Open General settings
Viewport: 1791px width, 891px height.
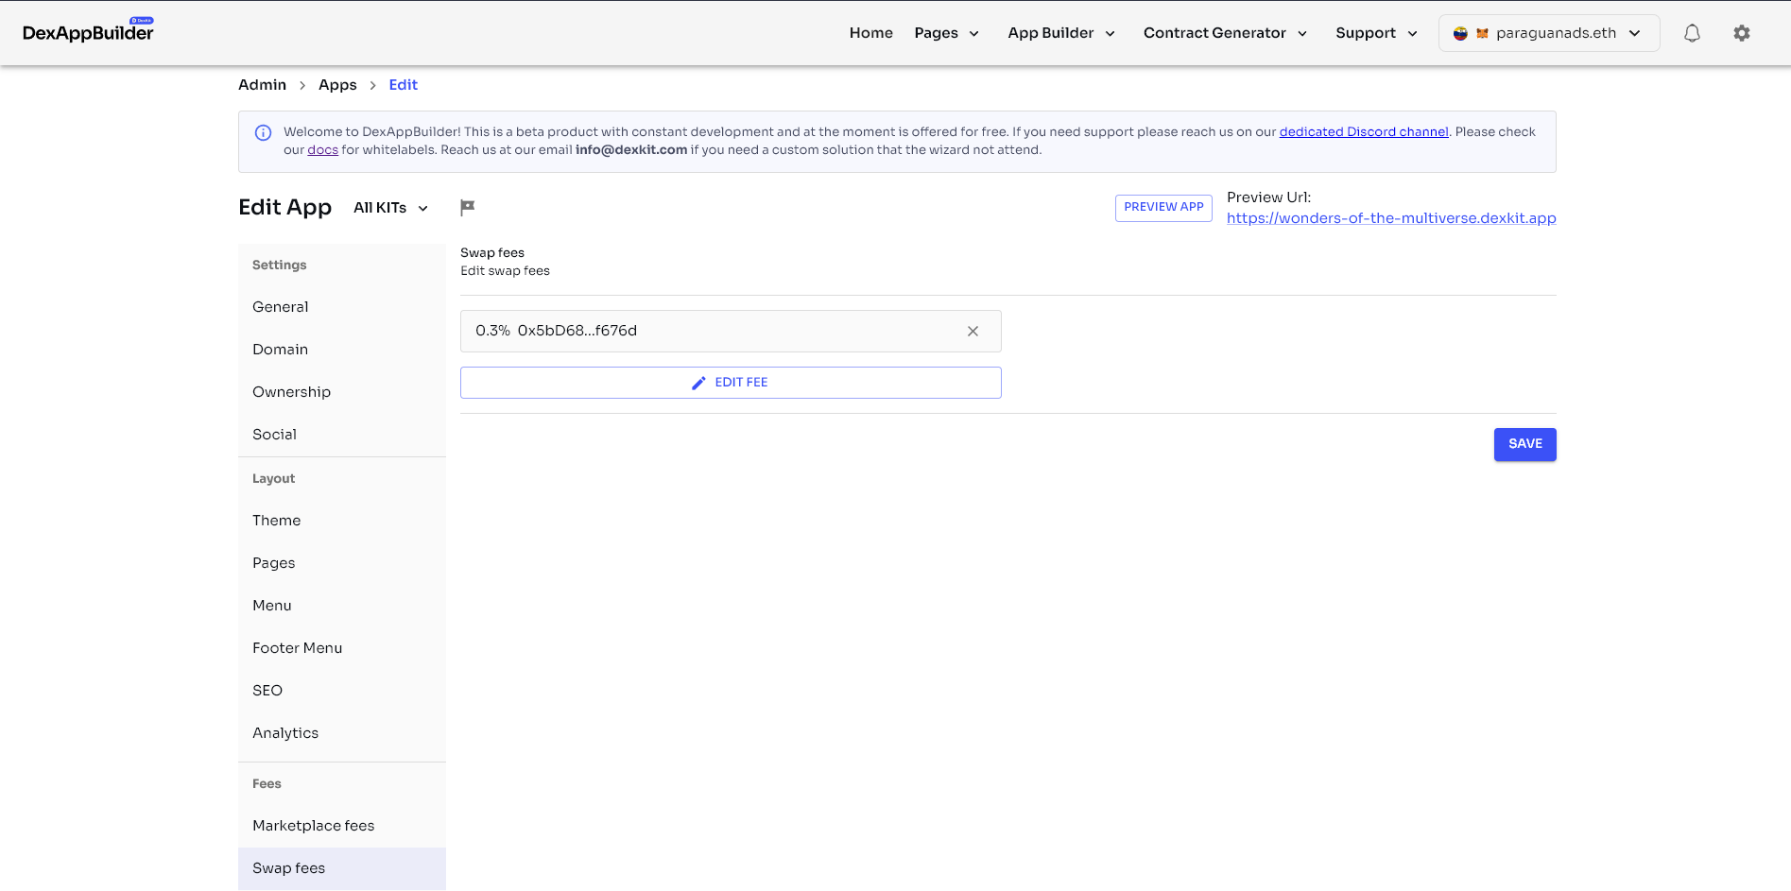[x=342, y=307]
